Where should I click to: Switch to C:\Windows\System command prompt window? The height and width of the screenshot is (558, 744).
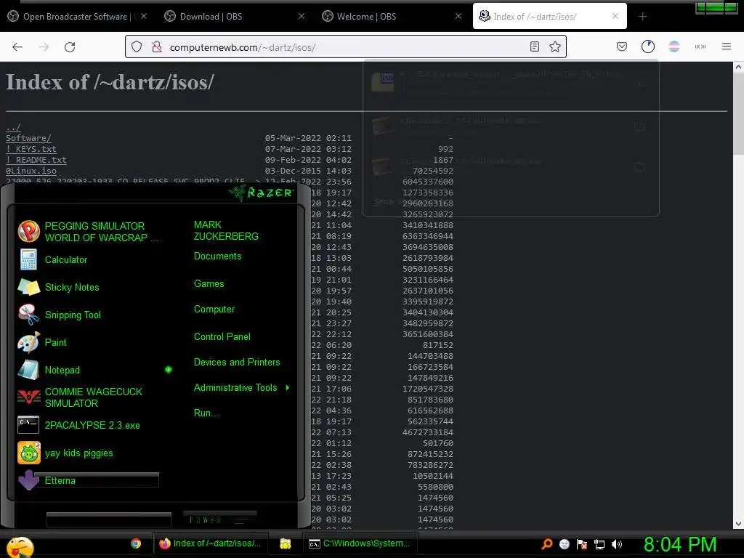pos(360,543)
